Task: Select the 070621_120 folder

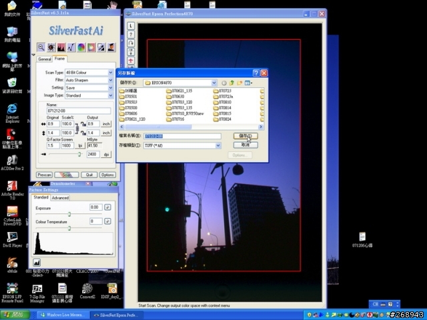Action: click(x=133, y=119)
